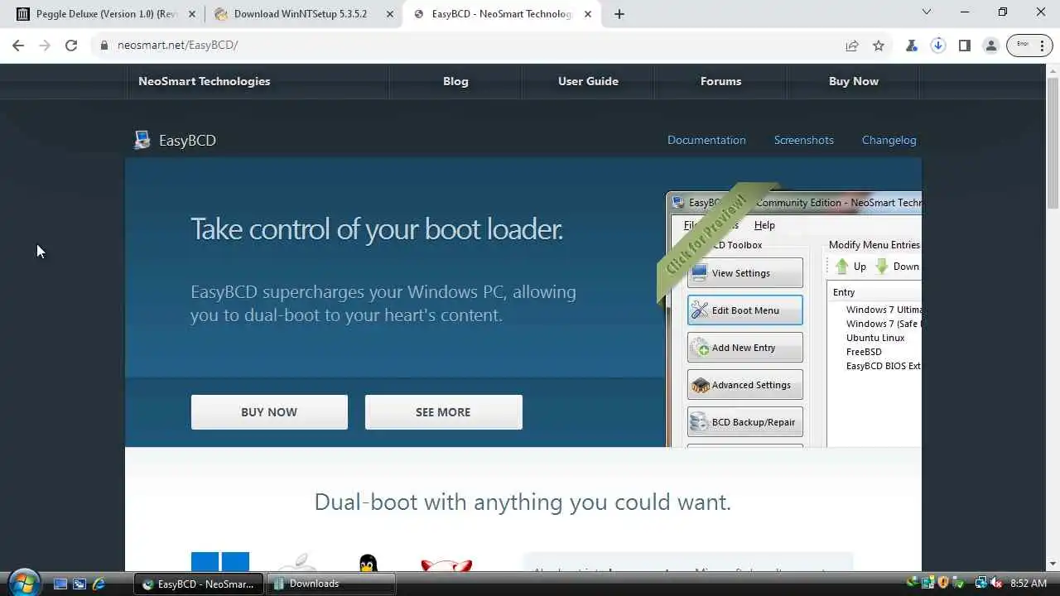Open the browser side panel
Screen dimensions: 1060x596
tap(965, 46)
